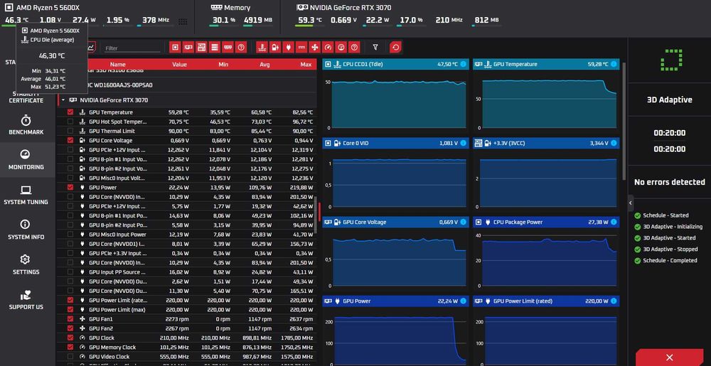Click the funnel filter icon in toolbar

[x=375, y=47]
